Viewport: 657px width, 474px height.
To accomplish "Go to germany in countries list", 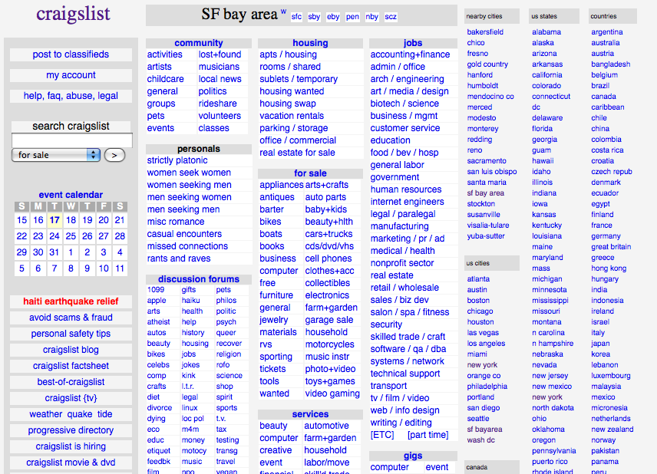I will coord(606,236).
